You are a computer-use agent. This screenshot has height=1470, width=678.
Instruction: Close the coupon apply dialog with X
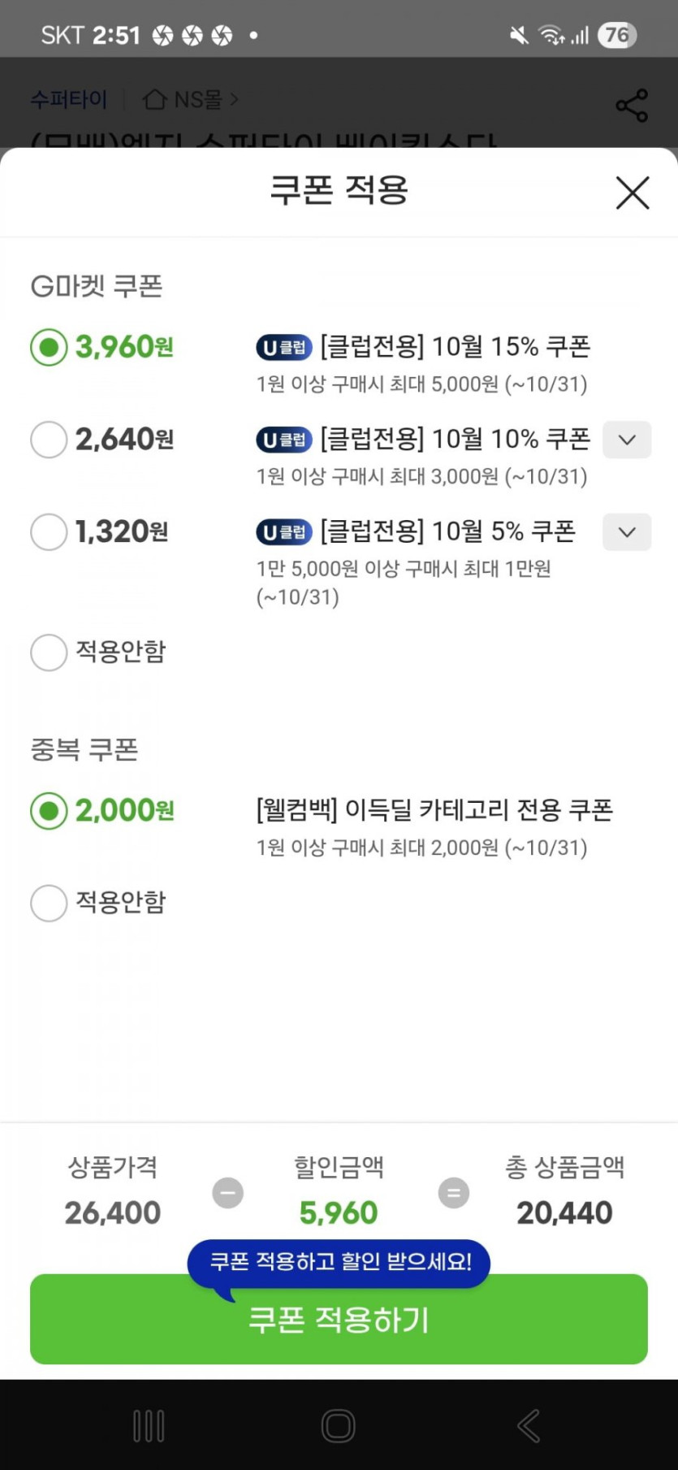(x=632, y=193)
